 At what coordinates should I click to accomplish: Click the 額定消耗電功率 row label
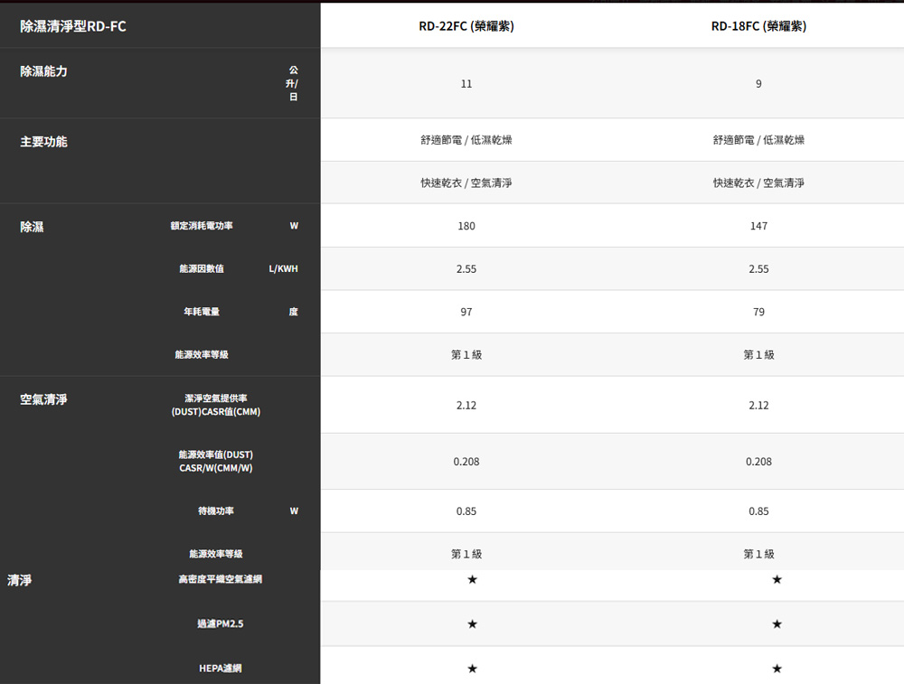click(202, 226)
